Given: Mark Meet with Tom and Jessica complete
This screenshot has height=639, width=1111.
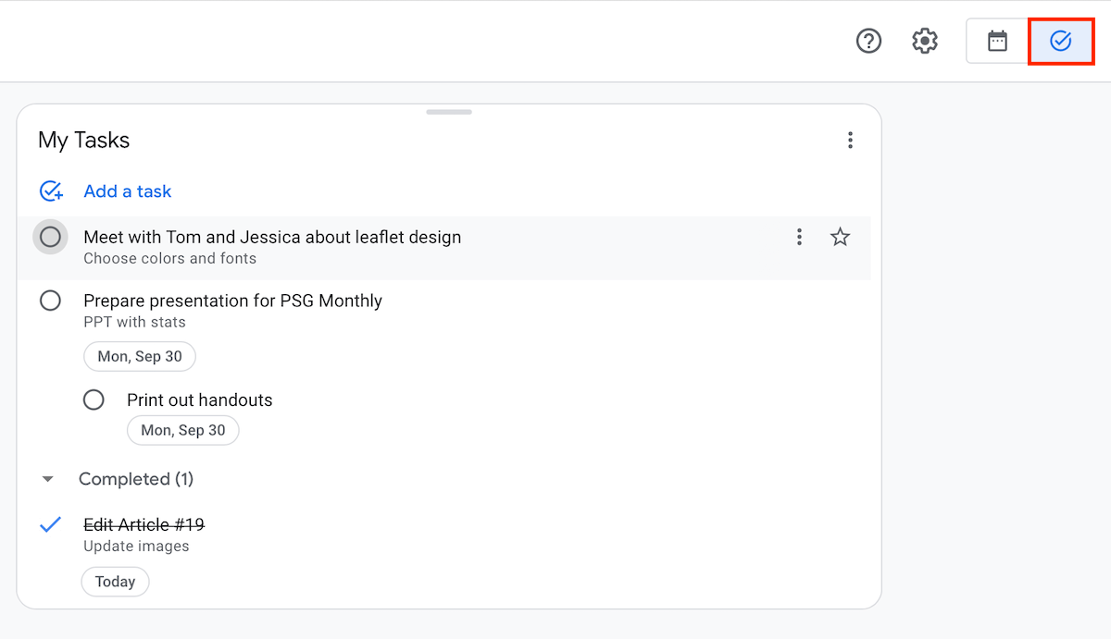Looking at the screenshot, I should coord(50,238).
